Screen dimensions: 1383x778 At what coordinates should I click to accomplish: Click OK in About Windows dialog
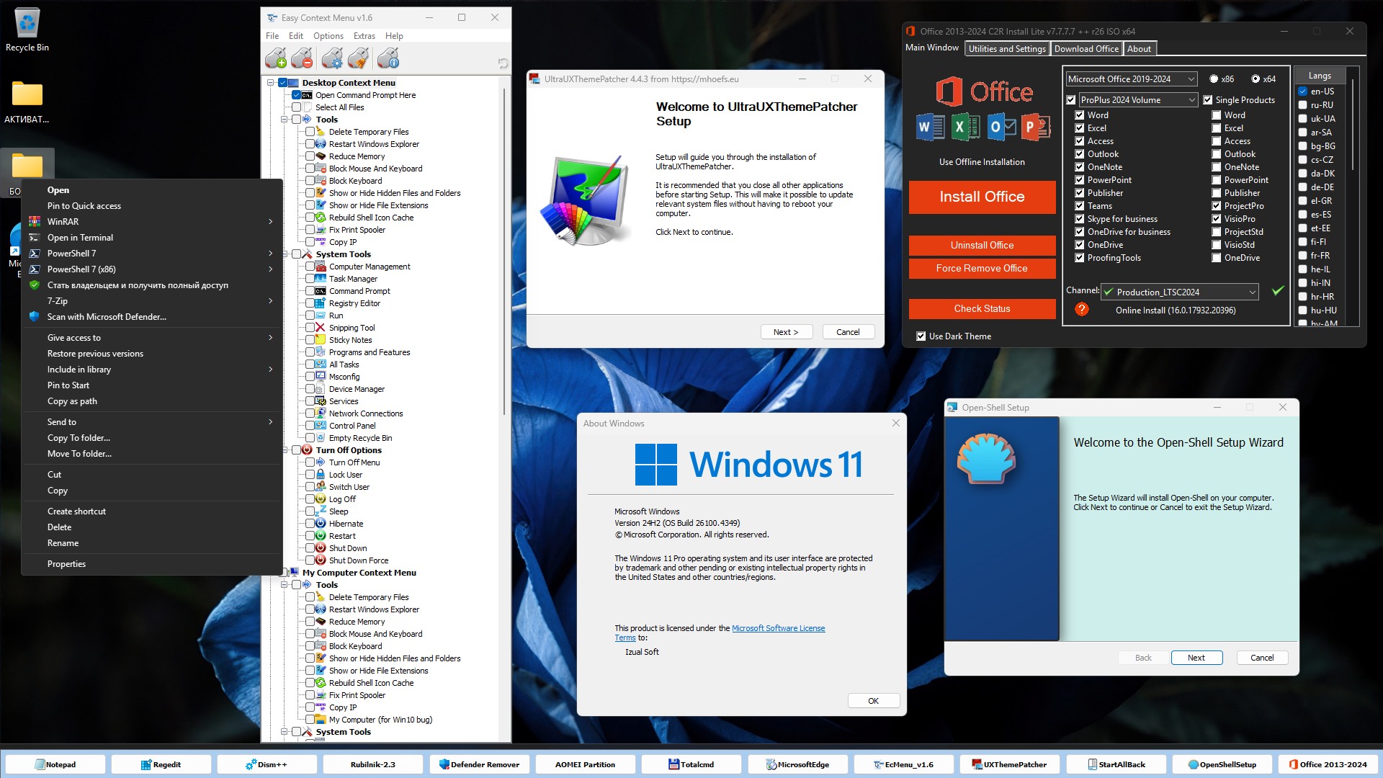click(873, 701)
